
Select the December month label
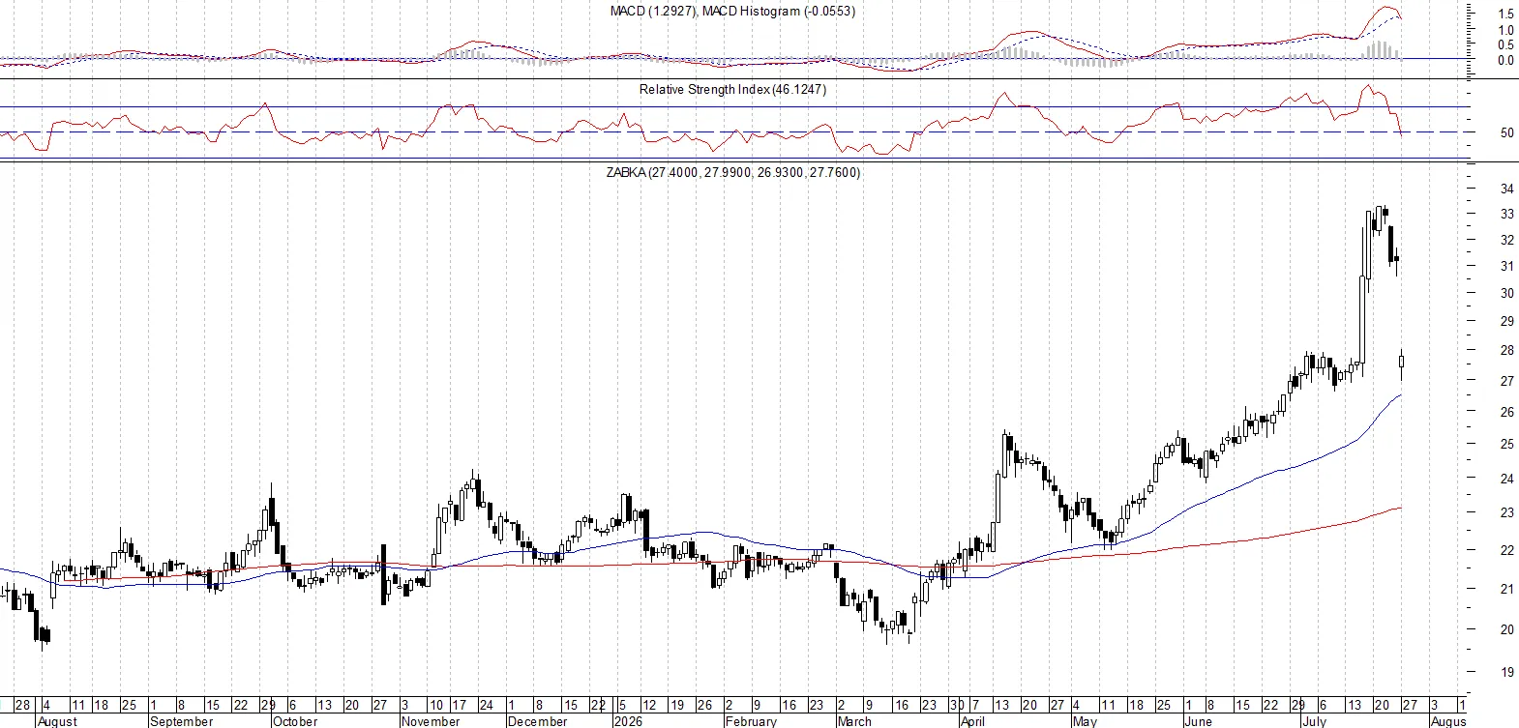(538, 721)
